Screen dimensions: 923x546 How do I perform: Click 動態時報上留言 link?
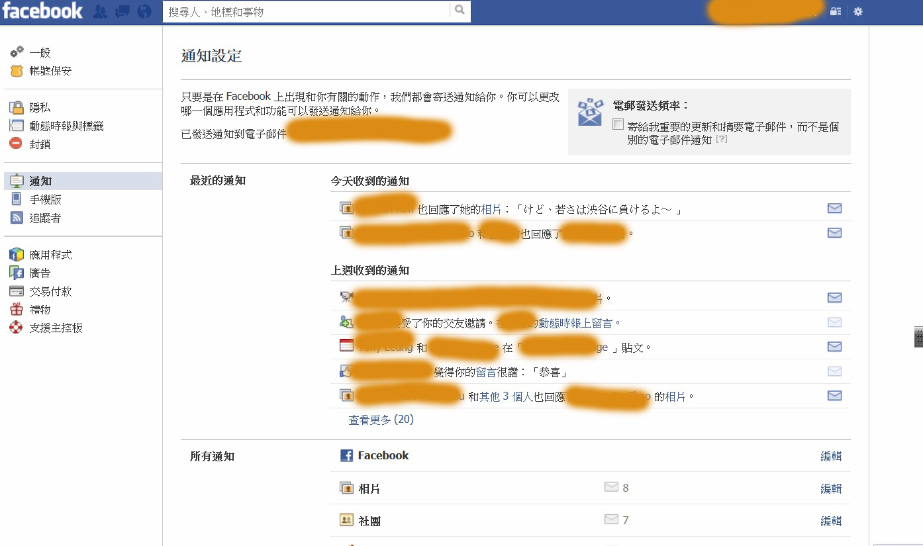[575, 323]
